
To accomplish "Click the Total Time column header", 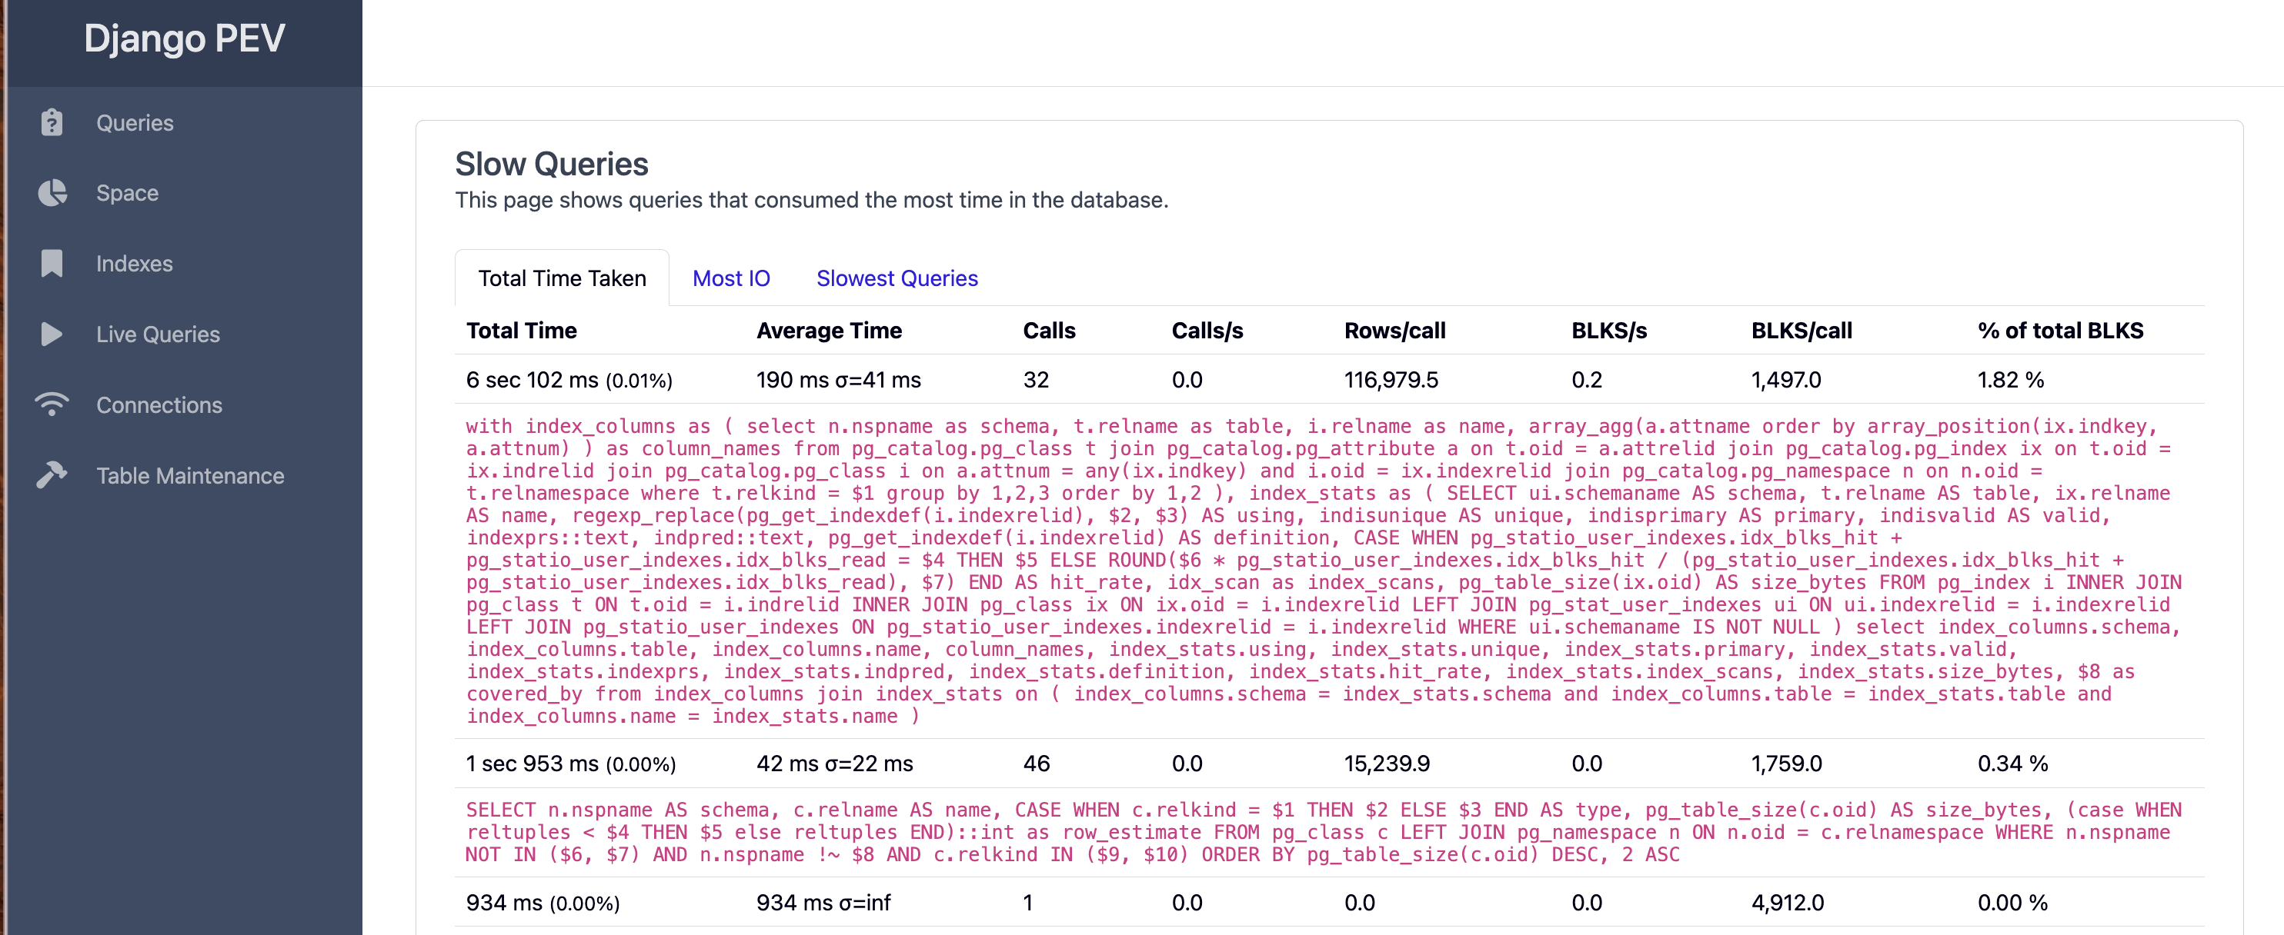I will pyautogui.click(x=521, y=331).
